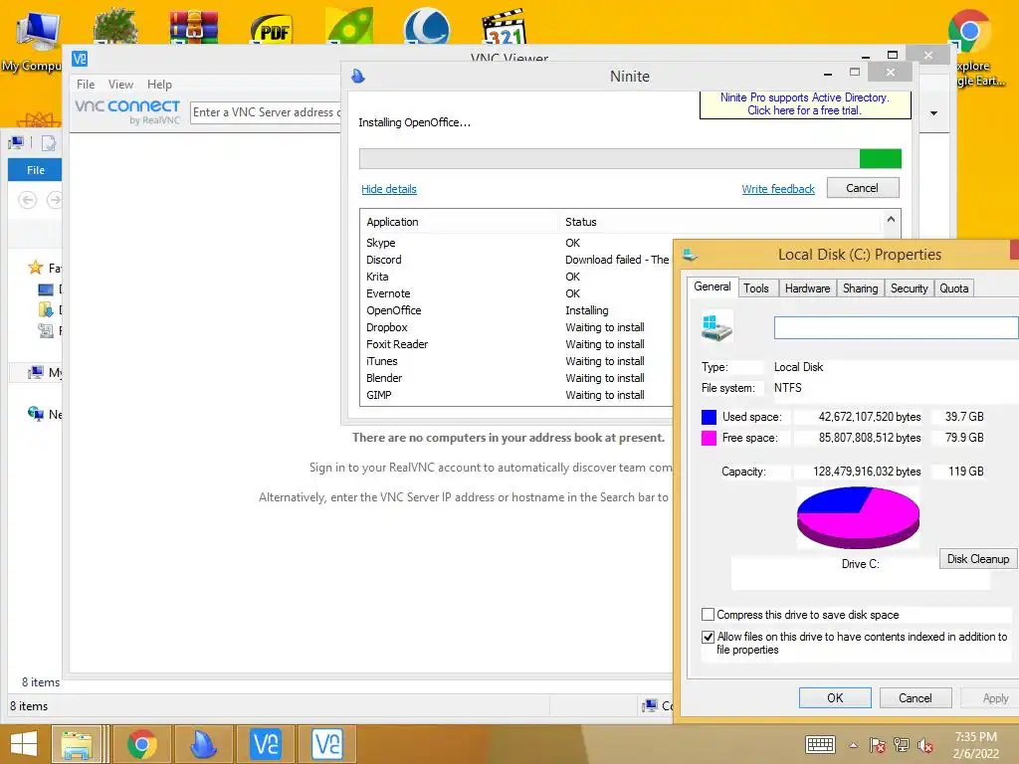Open the Help menu in VNC Viewer
Screen dimensions: 1019x764
click(159, 85)
